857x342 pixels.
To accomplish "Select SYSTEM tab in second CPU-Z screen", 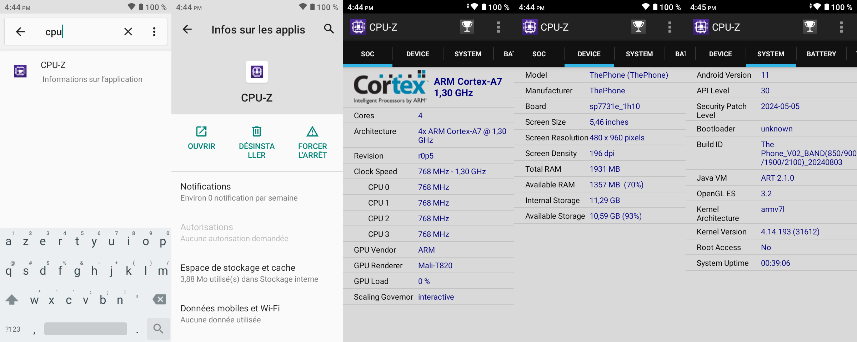I will pos(639,54).
